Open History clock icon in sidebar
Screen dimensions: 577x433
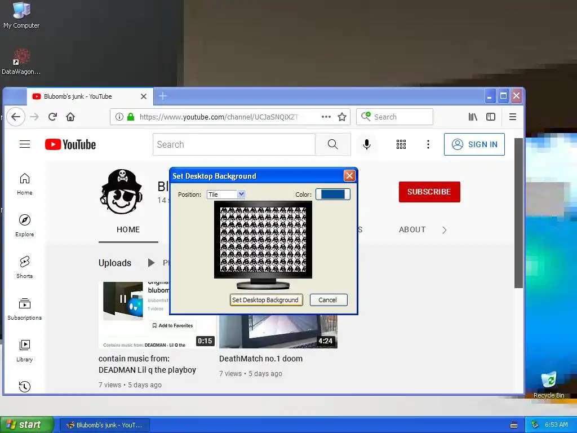[x=25, y=386]
